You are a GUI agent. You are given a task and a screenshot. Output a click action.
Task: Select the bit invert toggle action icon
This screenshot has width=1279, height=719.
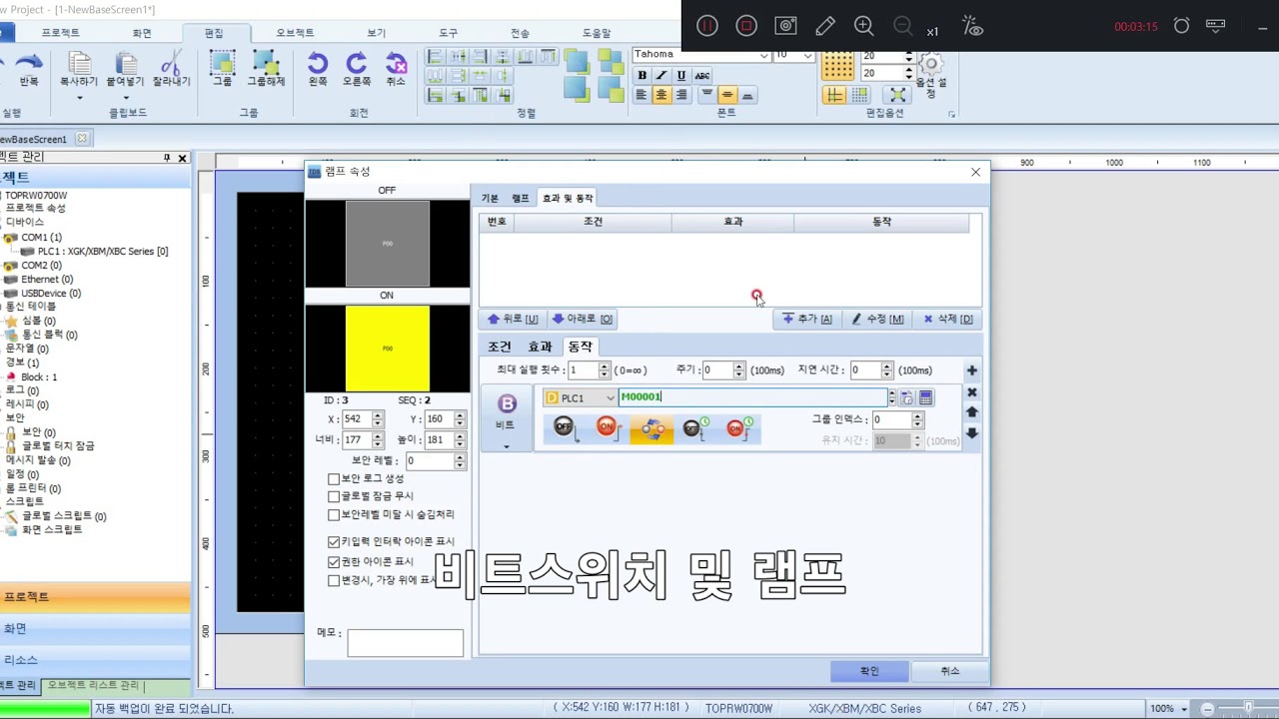click(x=651, y=428)
